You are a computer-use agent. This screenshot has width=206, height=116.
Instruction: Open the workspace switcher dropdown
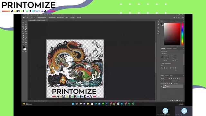coord(179,17)
